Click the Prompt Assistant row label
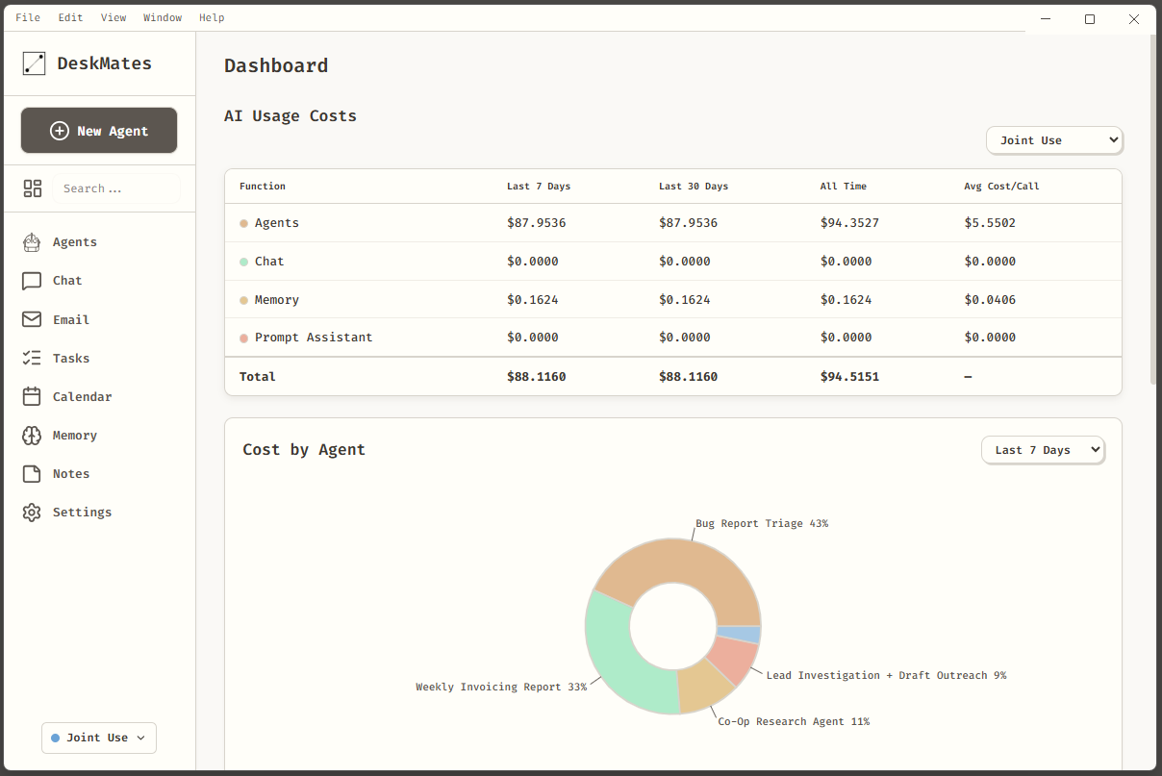The image size is (1162, 776). [314, 338]
